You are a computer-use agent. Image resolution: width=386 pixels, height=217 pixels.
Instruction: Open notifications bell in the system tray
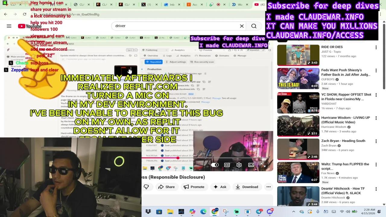click(379, 212)
